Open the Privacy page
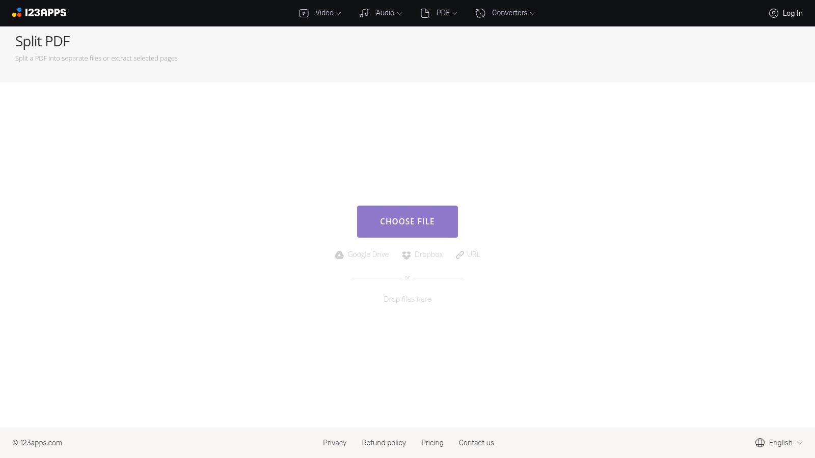Screen dimensions: 815x458 click(335, 443)
